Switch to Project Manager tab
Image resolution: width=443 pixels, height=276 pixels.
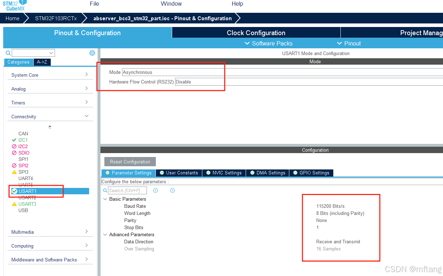pyautogui.click(x=392, y=33)
